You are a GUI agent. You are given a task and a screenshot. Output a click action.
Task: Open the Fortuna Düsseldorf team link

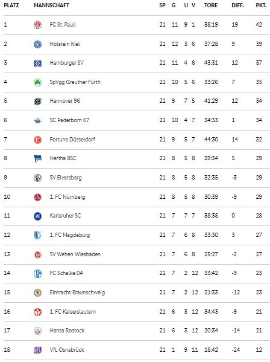coord(72,140)
